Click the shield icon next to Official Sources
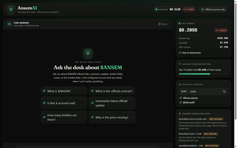The height and width of the screenshot is (148, 237). click(180, 85)
